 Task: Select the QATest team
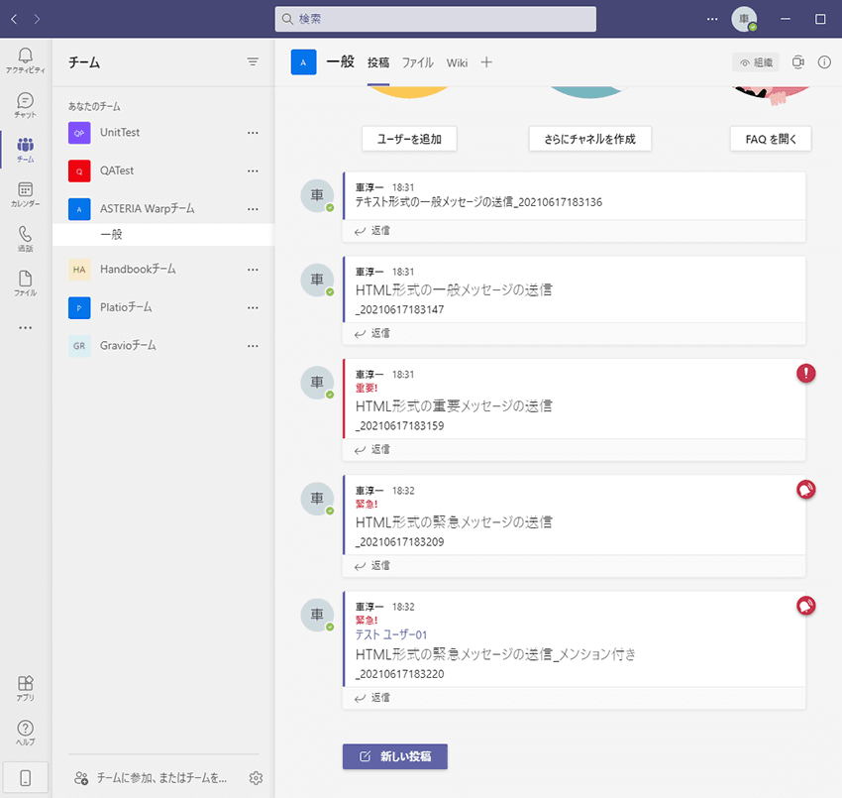pyautogui.click(x=163, y=171)
